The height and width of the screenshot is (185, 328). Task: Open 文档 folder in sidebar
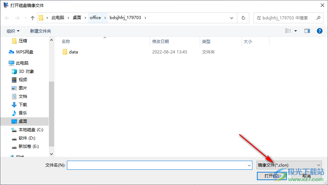click(x=19, y=96)
